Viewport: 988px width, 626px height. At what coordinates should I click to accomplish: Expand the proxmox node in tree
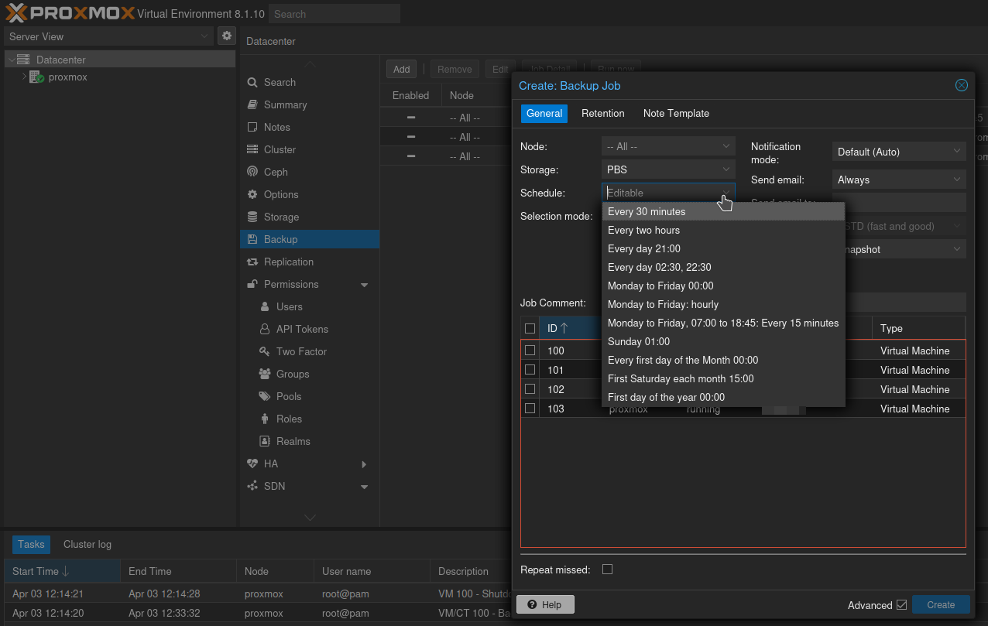pos(24,77)
